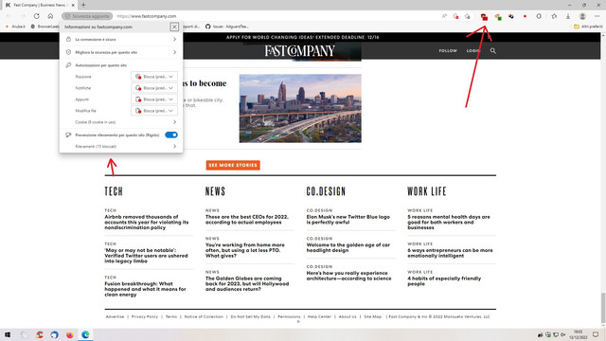Open the browser downloads icon
This screenshot has height=341, width=606.
pos(568,16)
